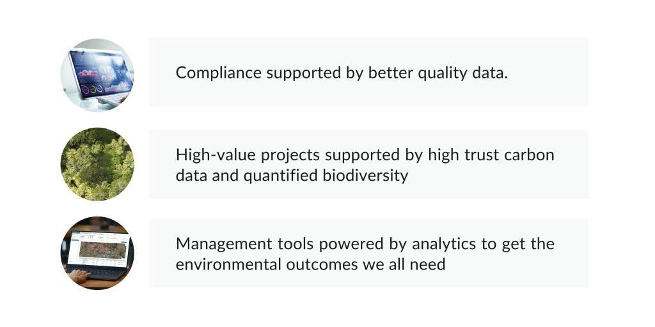Click the laptop map analytics circular image
This screenshot has width=655, height=327.
click(x=97, y=253)
